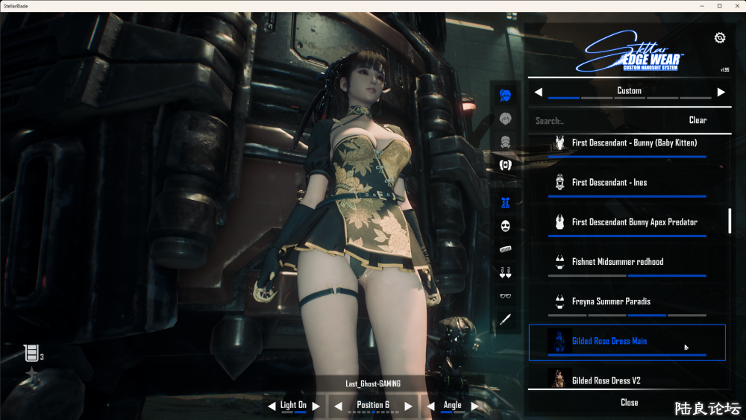Select the face mask category icon

click(505, 226)
